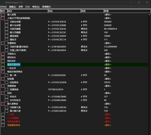
Task: Select 当前耐久度 value 150
Action: pos(106,107)
